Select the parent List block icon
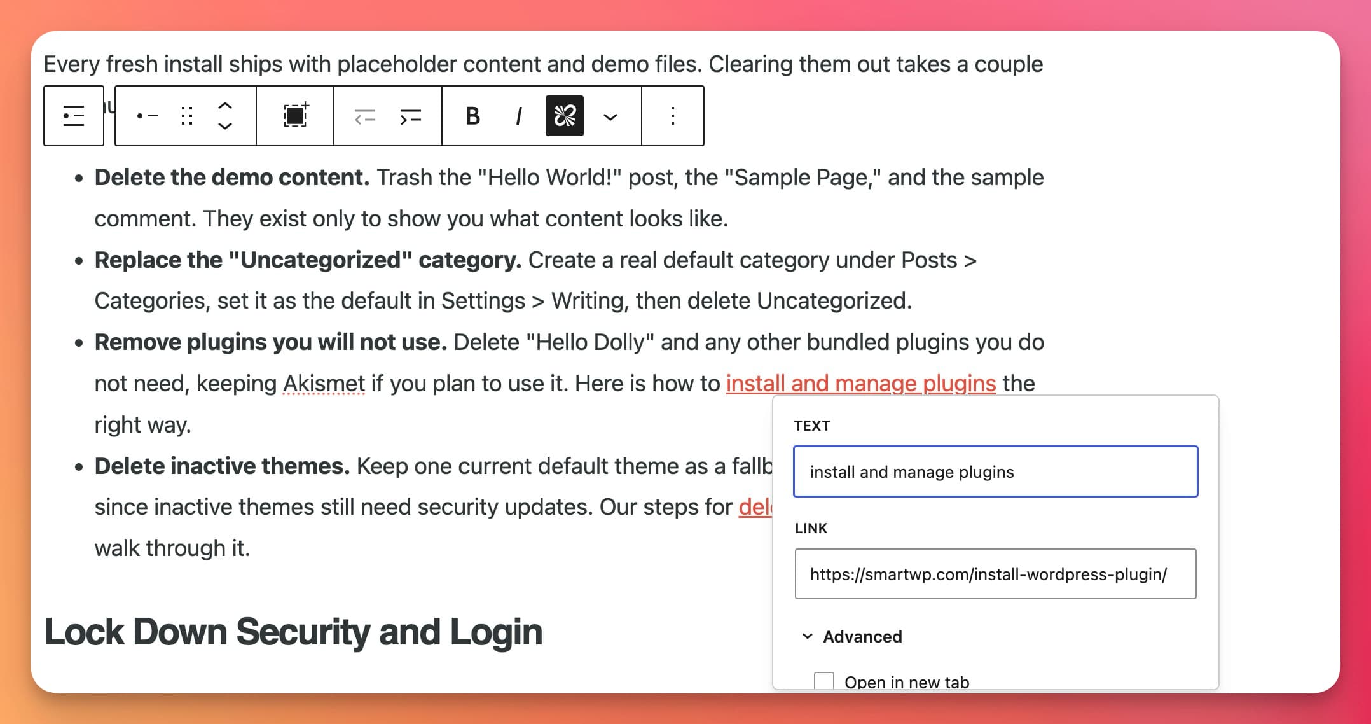The image size is (1371, 724). pyautogui.click(x=74, y=116)
